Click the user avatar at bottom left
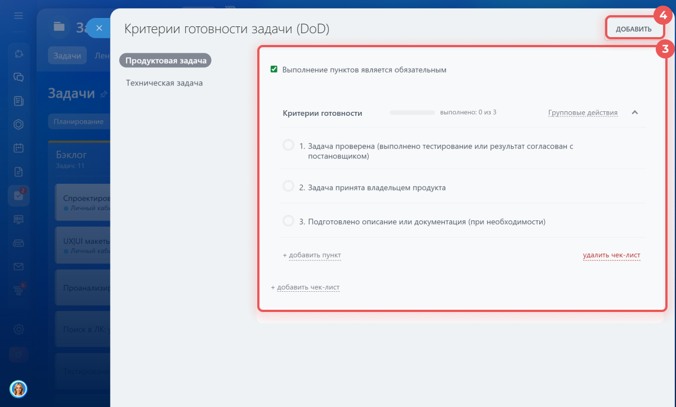This screenshot has width=676, height=407. [x=19, y=388]
